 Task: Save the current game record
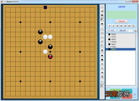(x=102, y=15)
